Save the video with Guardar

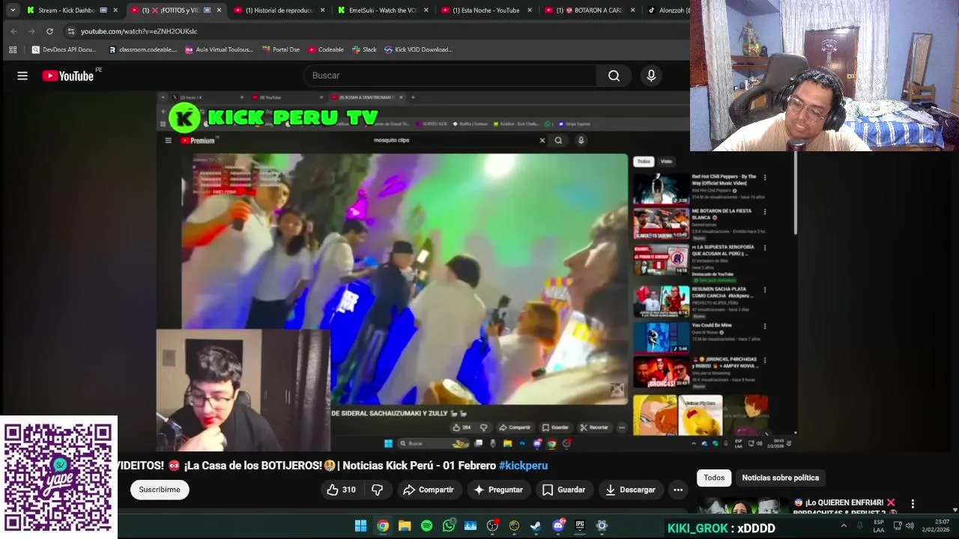pyautogui.click(x=563, y=490)
